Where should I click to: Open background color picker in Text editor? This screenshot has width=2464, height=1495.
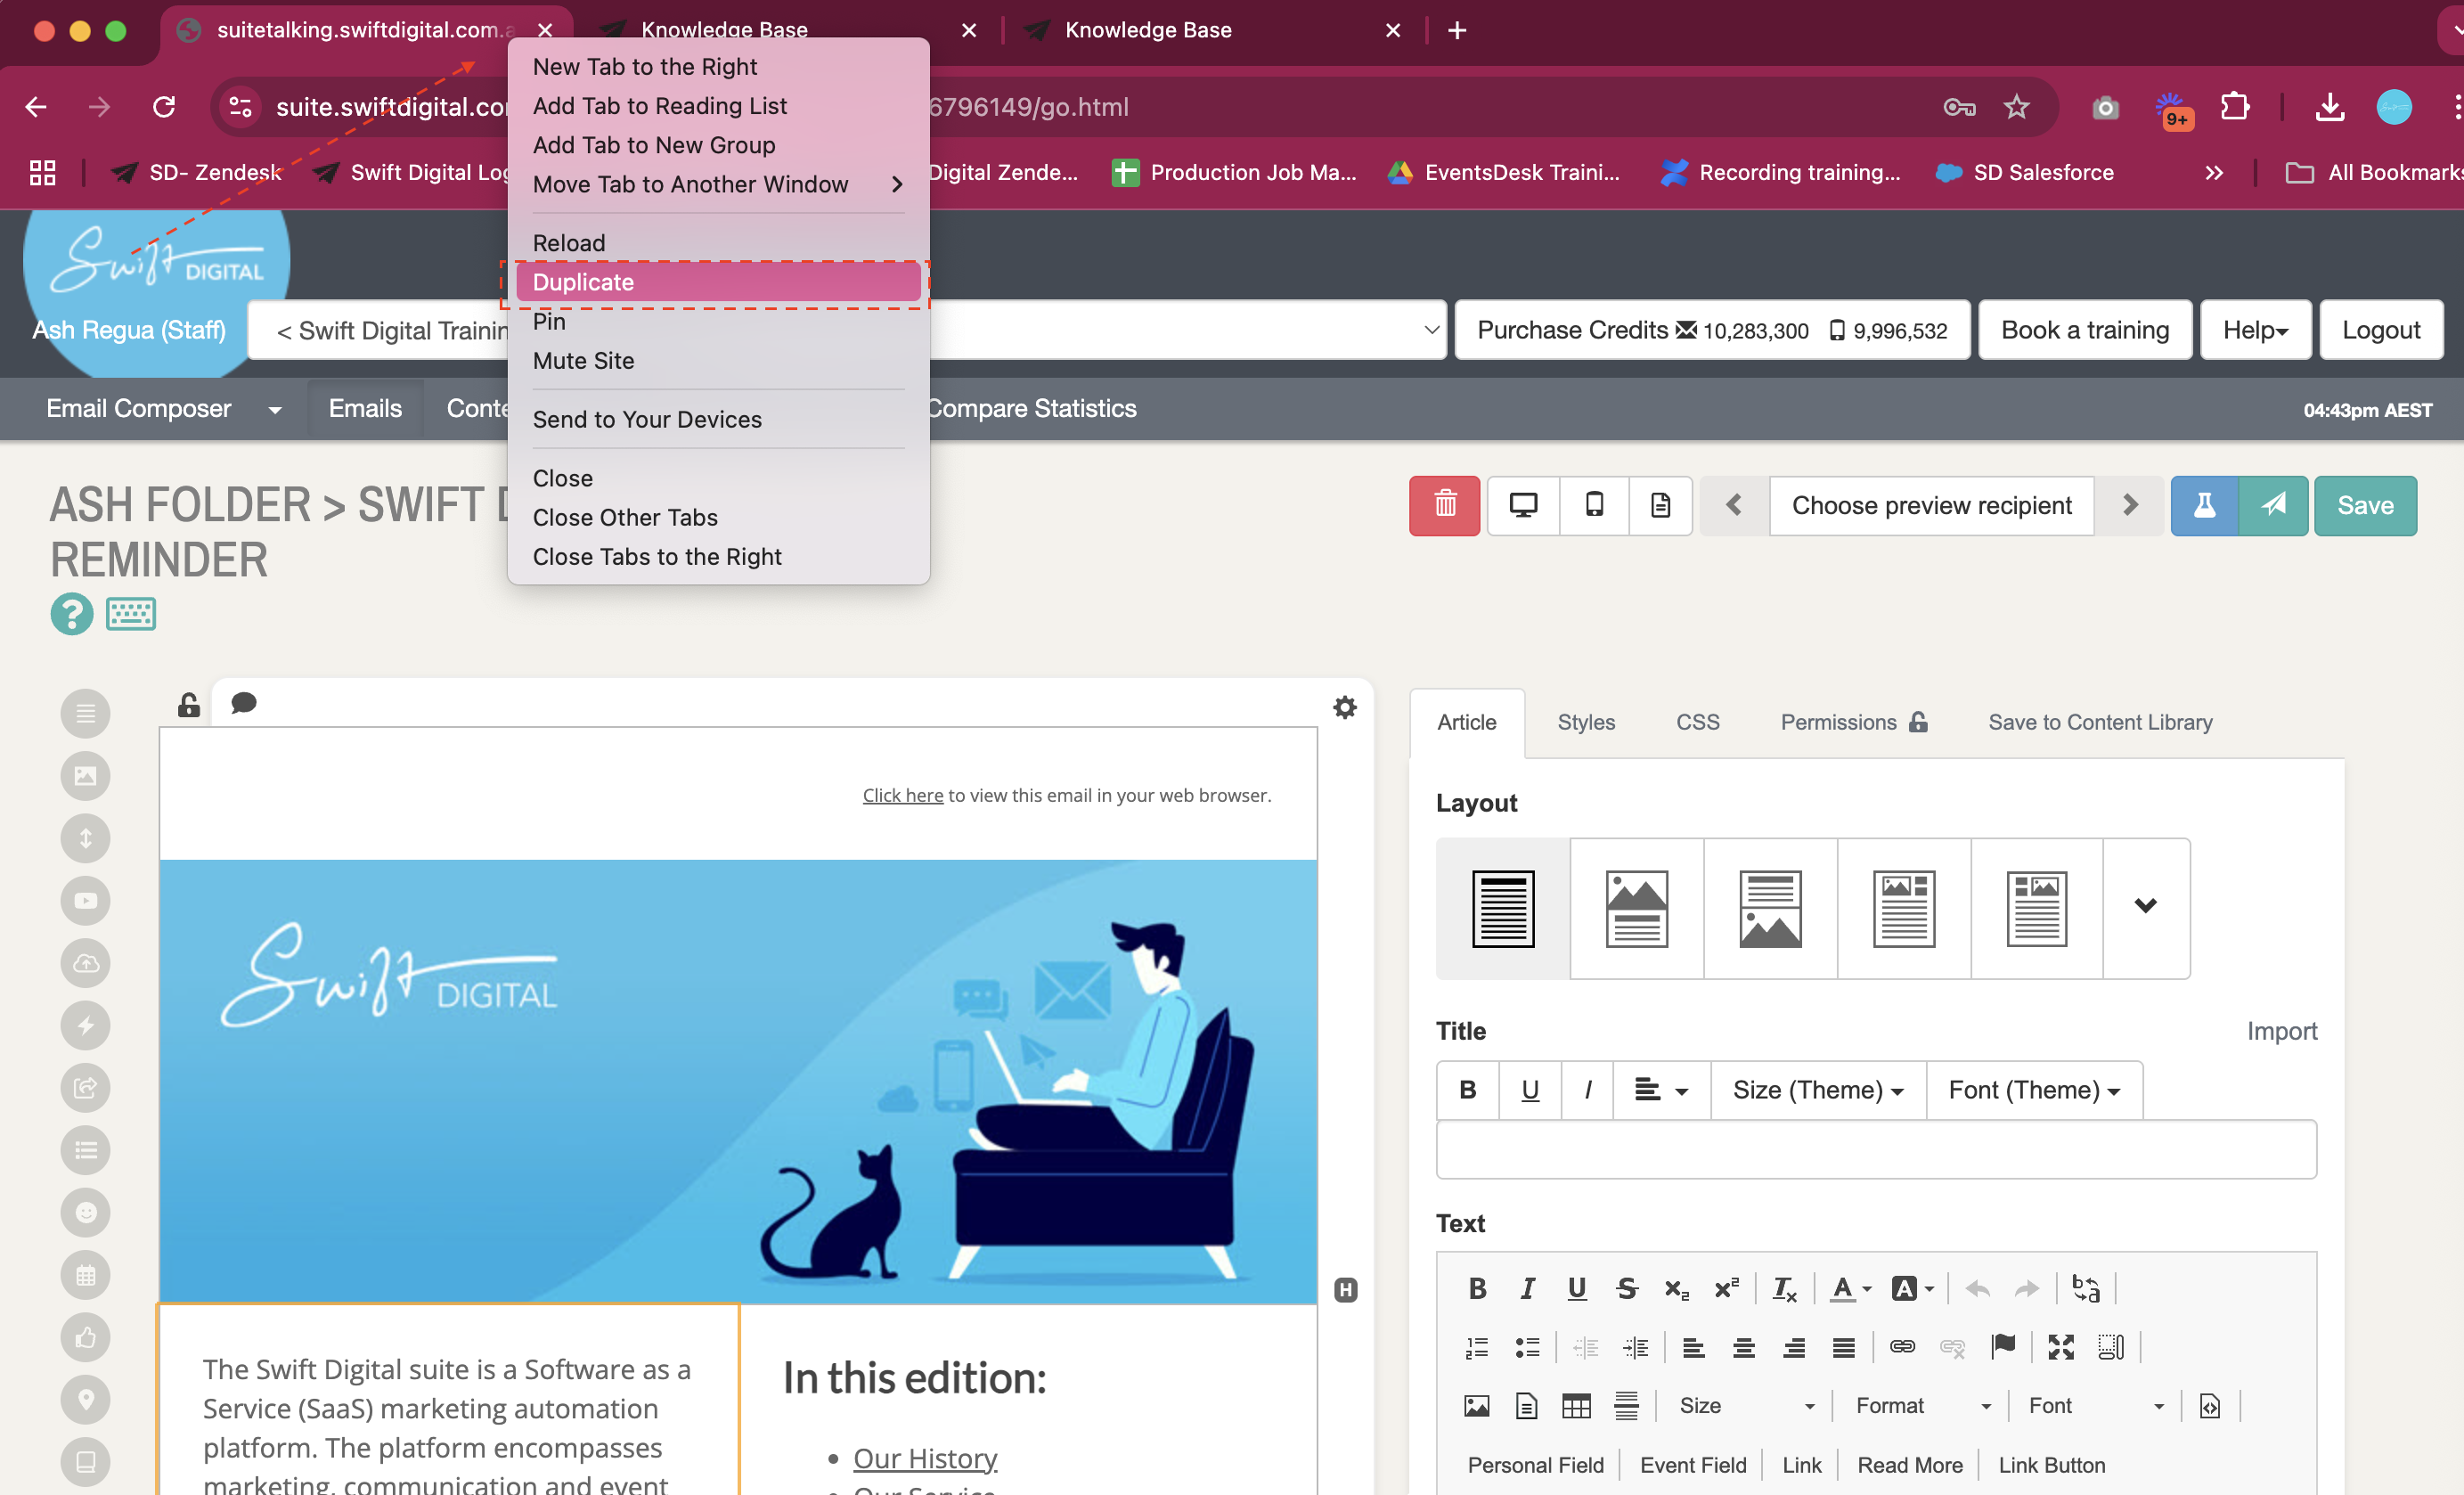tap(1912, 1288)
